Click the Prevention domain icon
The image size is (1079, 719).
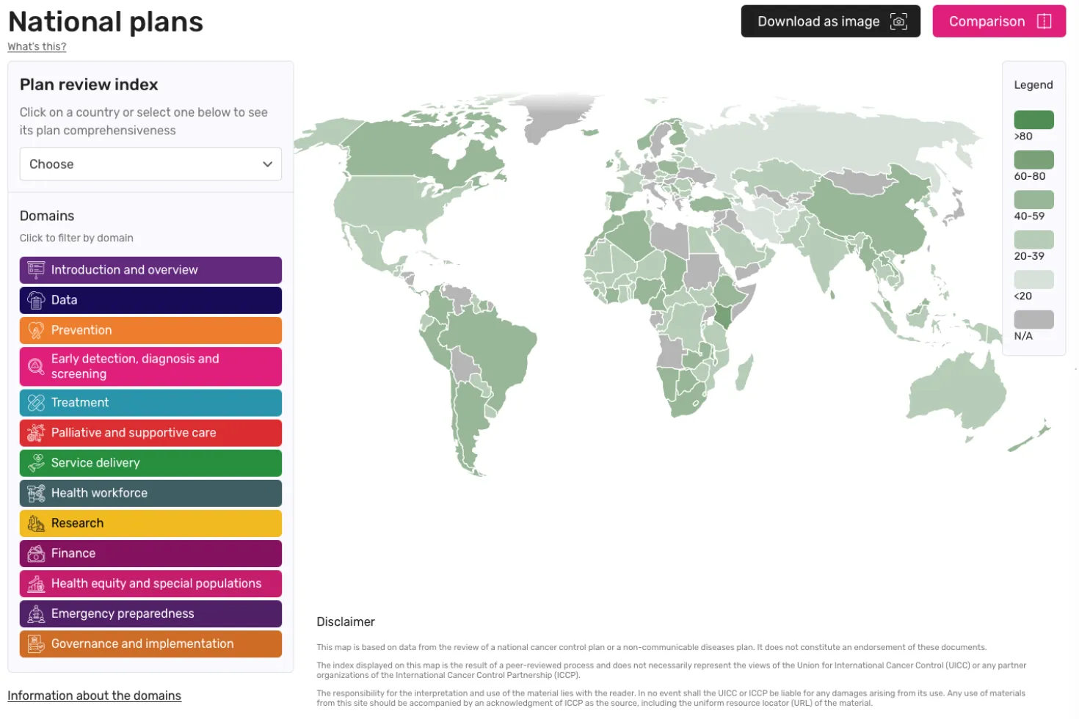coord(36,330)
